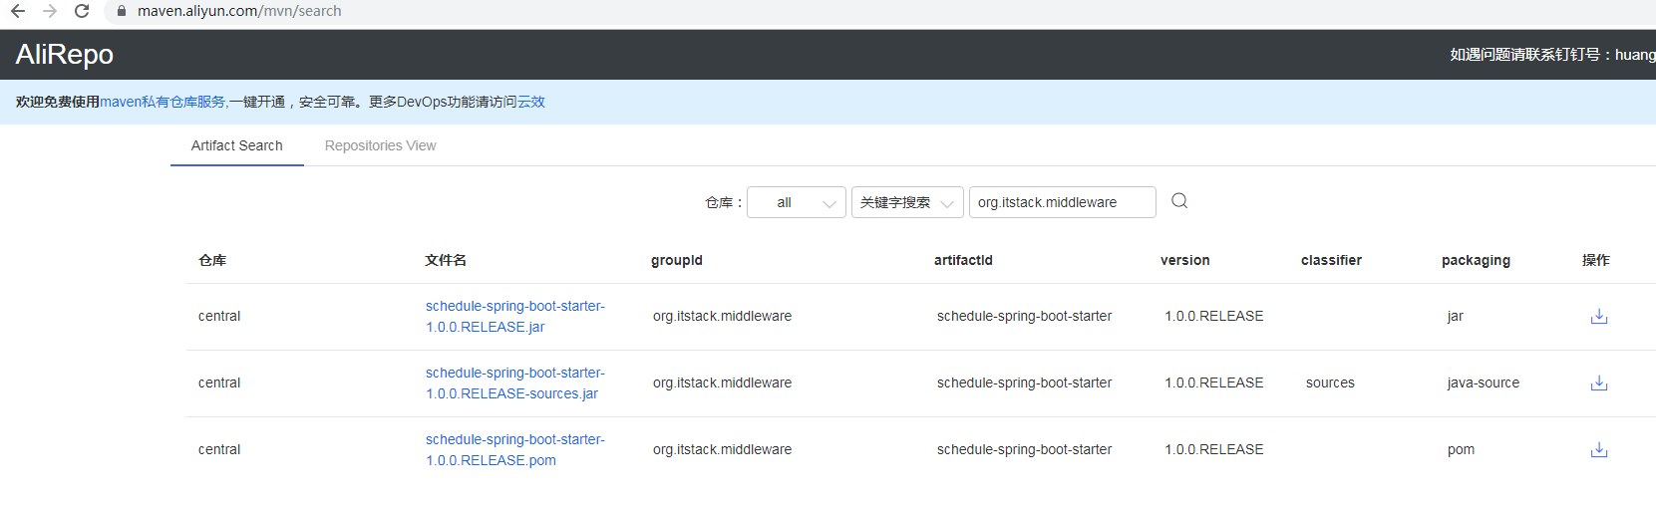Click the magnifier search icon
The image size is (1656, 507).
[1179, 201]
